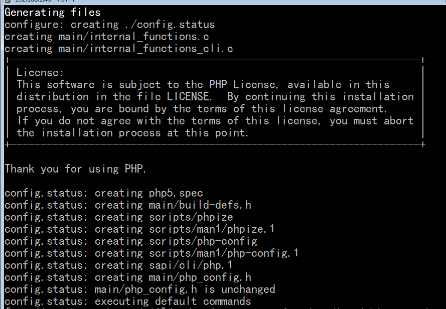Select the './config.status' text

(x=170, y=25)
